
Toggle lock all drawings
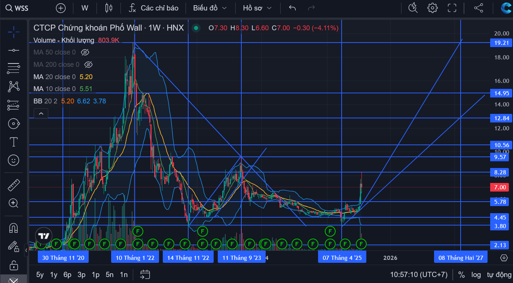[13, 265]
